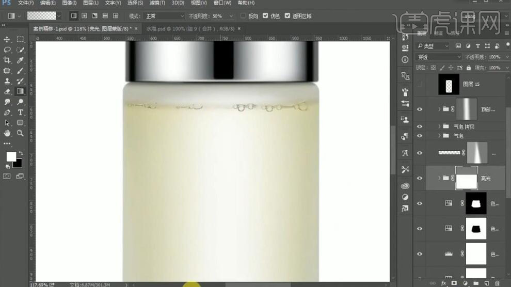511x287 pixels.
Task: Open the gradient preset picker arrow
Action: coord(59,15)
